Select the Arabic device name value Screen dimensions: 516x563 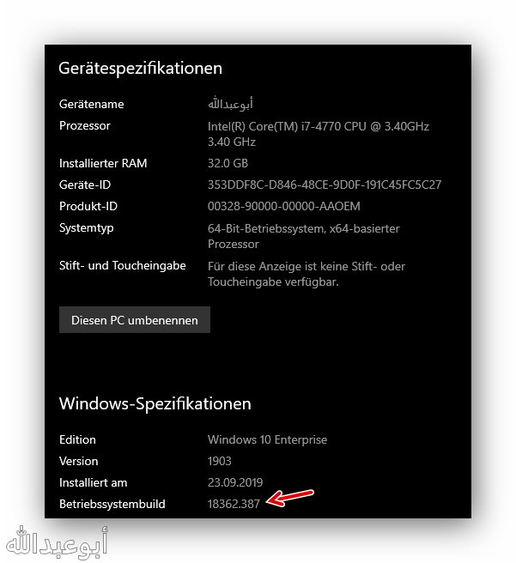click(226, 104)
